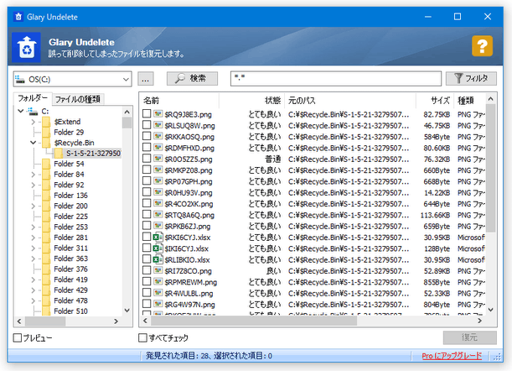512x371 pixels.
Task: Click the S-1-5-21 subfolder icon
Action: pyautogui.click(x=59, y=153)
